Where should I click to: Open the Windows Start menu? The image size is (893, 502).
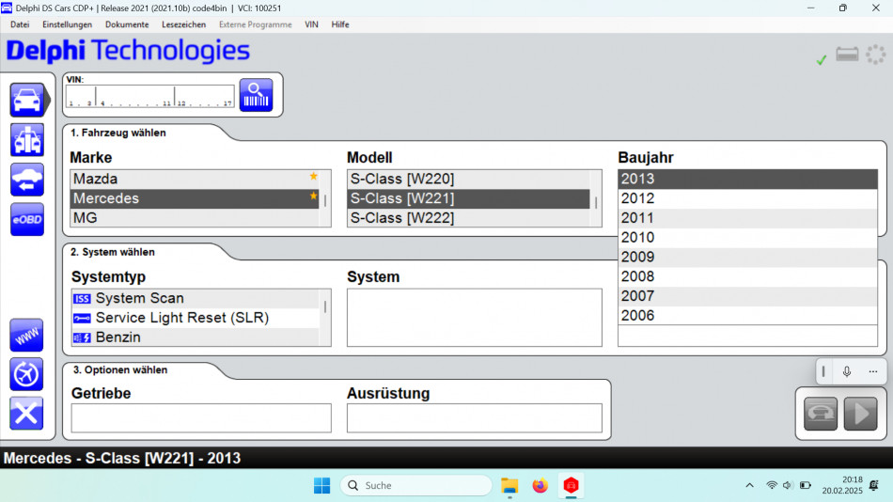tap(321, 485)
